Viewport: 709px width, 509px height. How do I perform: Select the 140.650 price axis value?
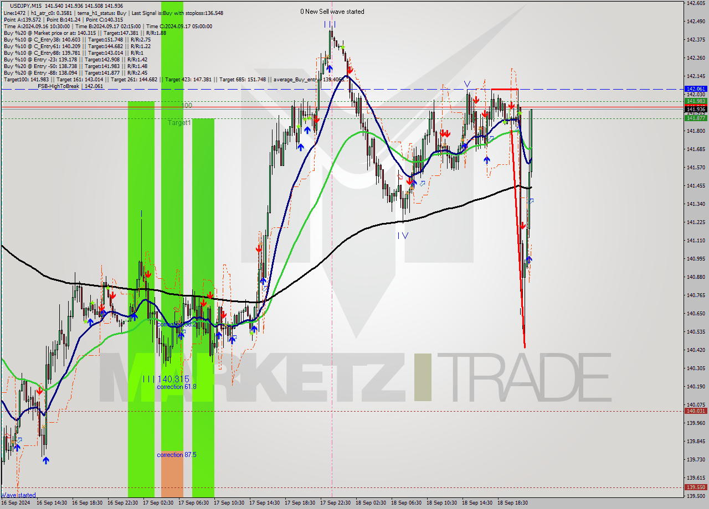click(696, 314)
